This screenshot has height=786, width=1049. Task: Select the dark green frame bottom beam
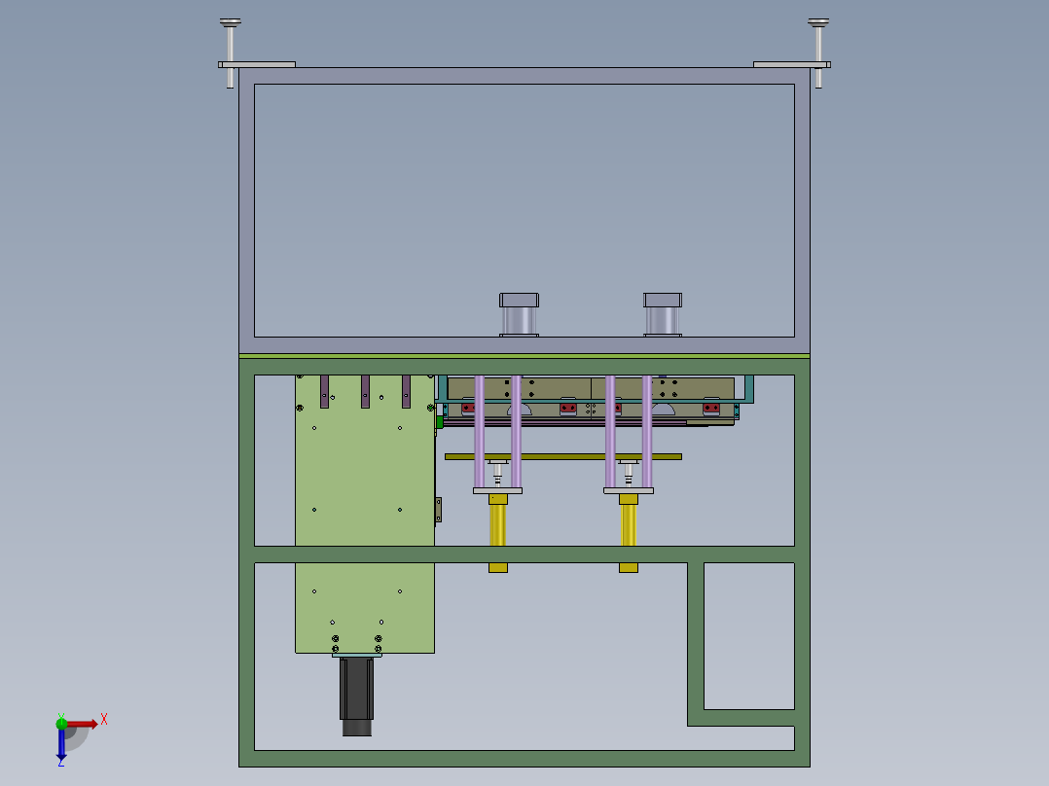click(x=524, y=759)
